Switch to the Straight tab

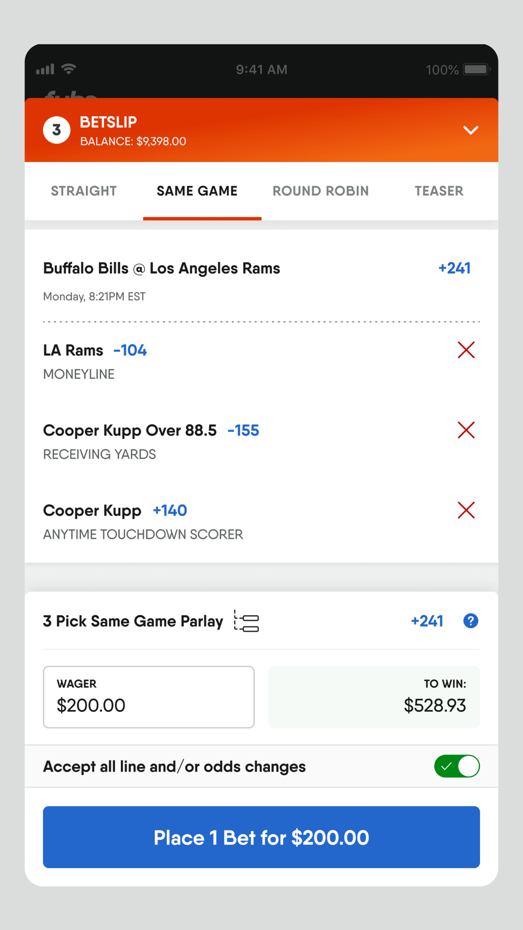(x=84, y=191)
